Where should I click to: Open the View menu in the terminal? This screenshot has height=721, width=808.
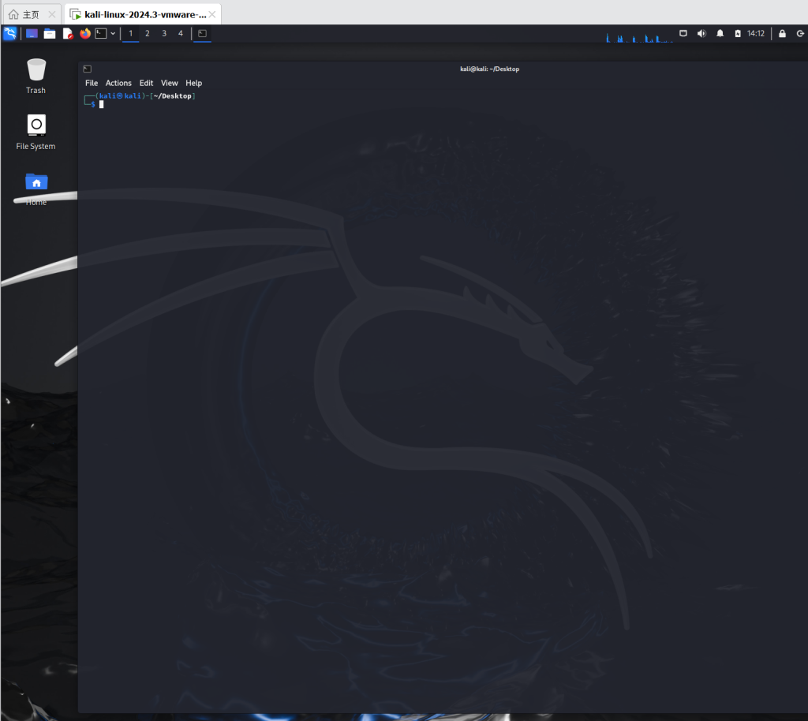pos(170,83)
